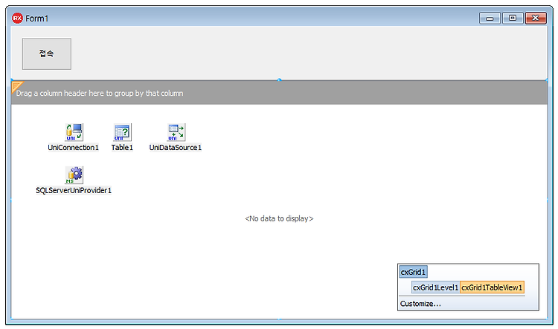
Task: Click the RX application icon in title bar
Action: (x=17, y=18)
